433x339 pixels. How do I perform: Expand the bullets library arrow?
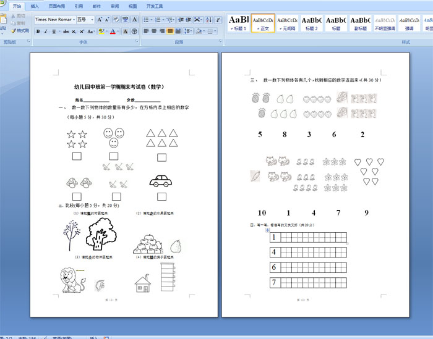coord(152,20)
